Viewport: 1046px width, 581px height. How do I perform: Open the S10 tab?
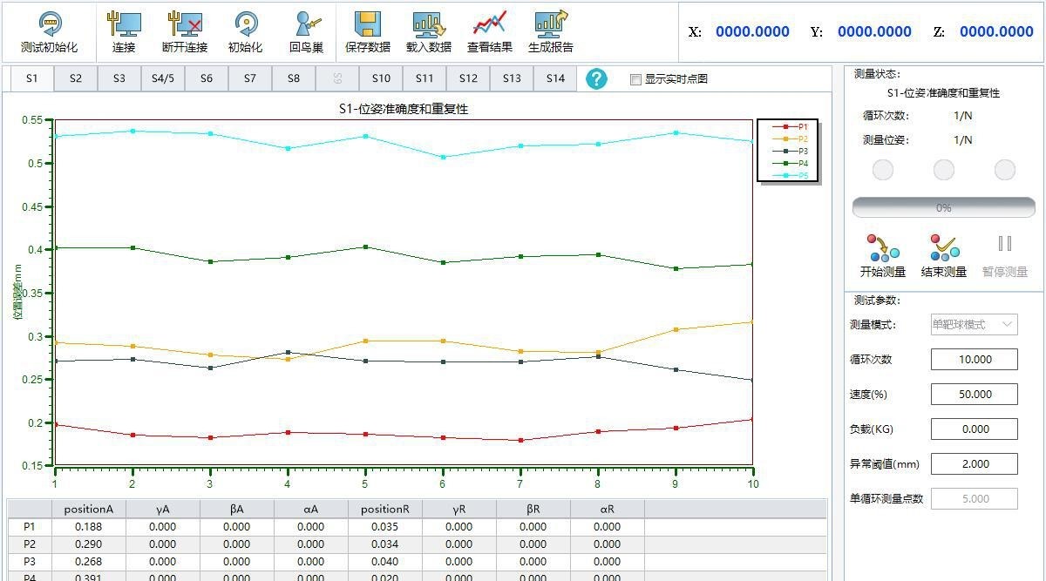[381, 78]
